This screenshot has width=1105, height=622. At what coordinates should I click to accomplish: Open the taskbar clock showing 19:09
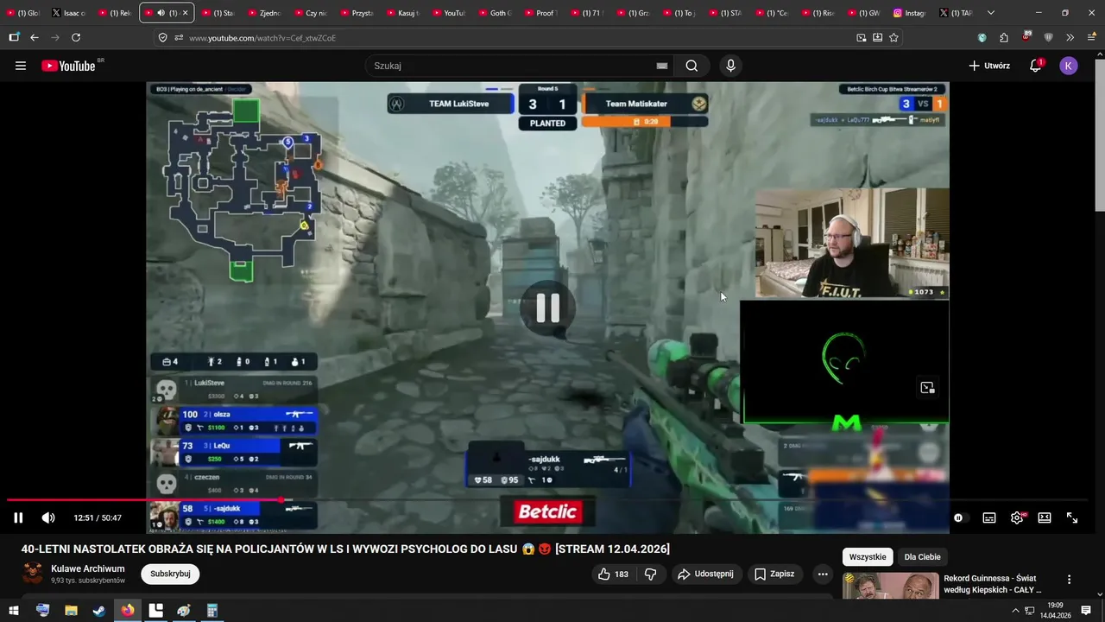pyautogui.click(x=1055, y=611)
